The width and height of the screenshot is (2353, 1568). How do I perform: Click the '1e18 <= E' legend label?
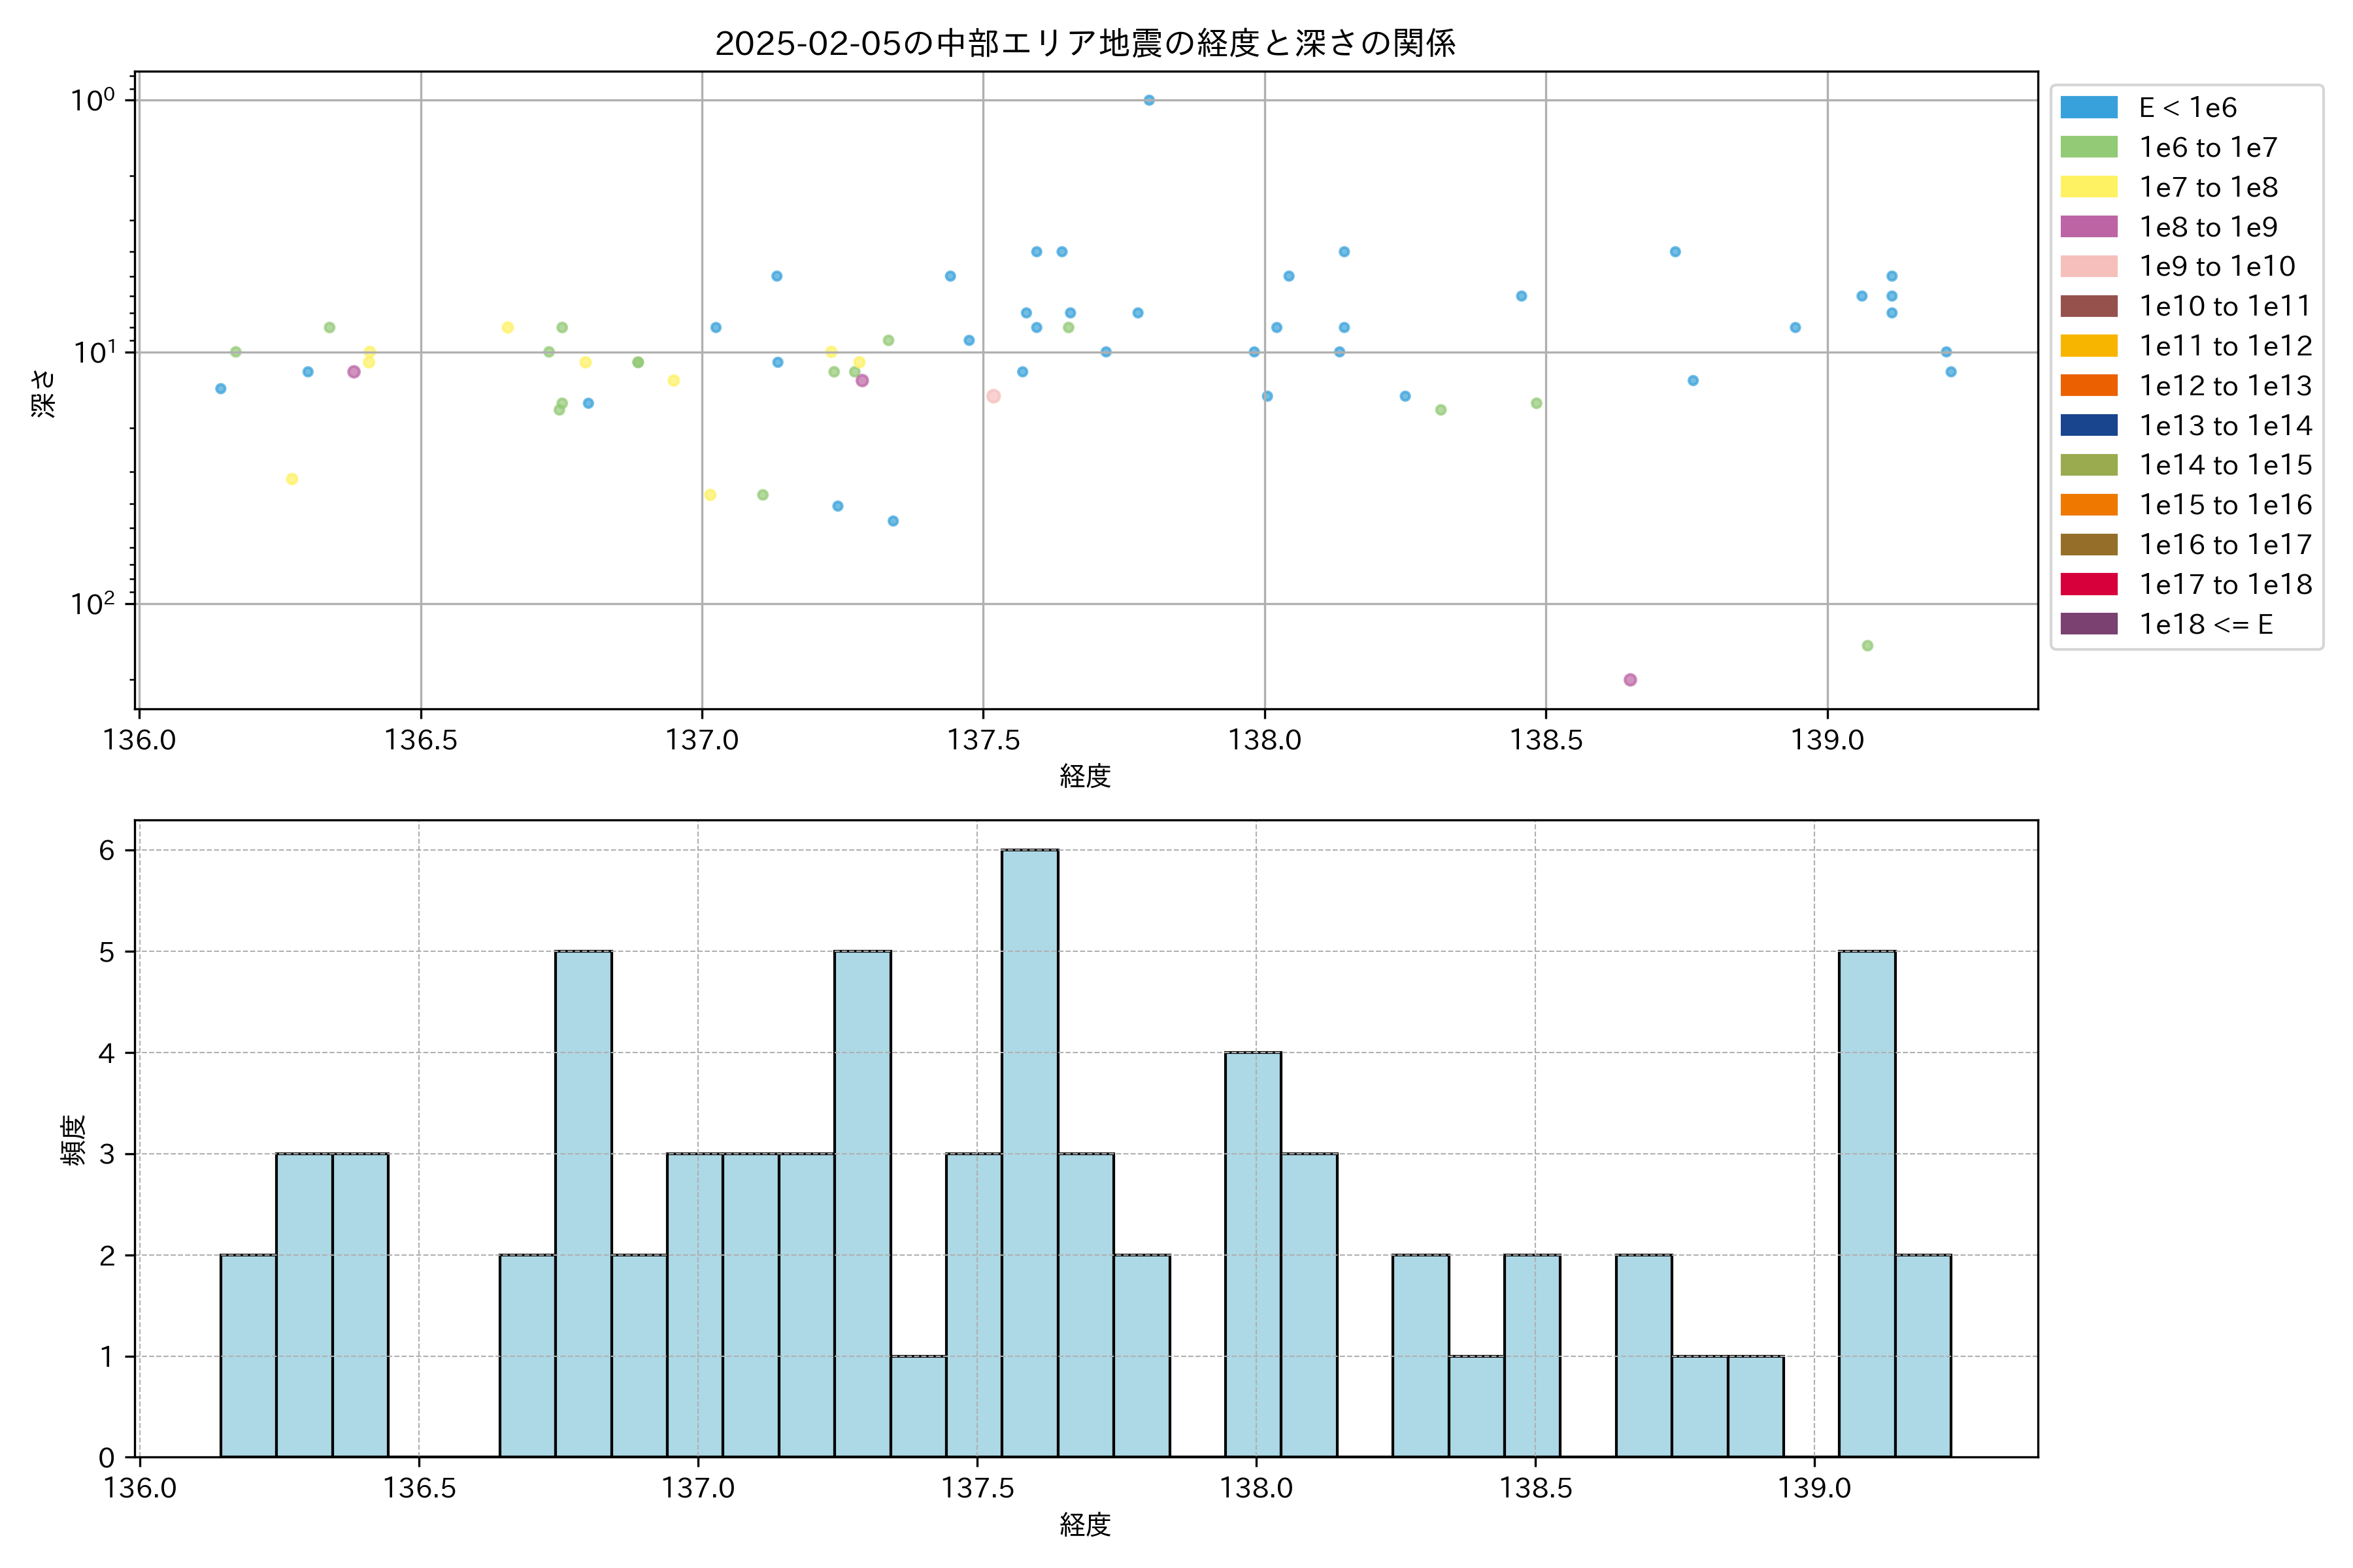click(2205, 625)
